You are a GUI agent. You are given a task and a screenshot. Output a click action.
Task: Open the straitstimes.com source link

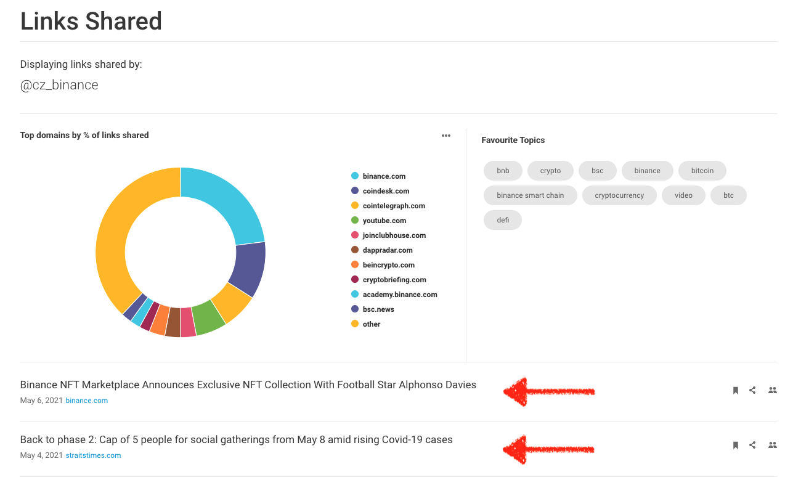tap(93, 455)
